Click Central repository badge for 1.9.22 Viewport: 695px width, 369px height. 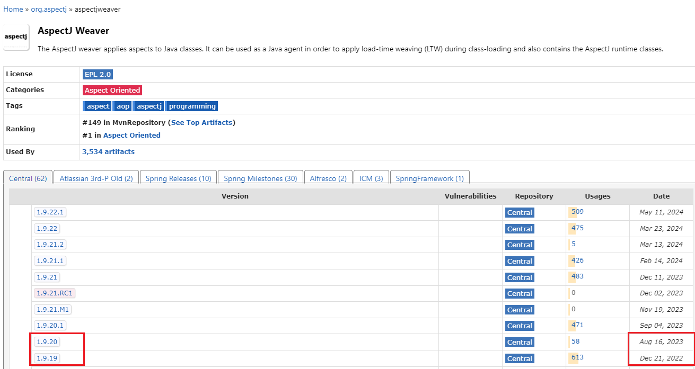pyautogui.click(x=520, y=229)
